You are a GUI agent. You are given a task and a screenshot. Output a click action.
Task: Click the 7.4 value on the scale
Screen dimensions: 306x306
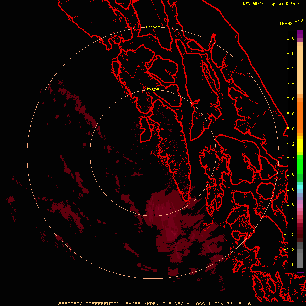(291, 84)
